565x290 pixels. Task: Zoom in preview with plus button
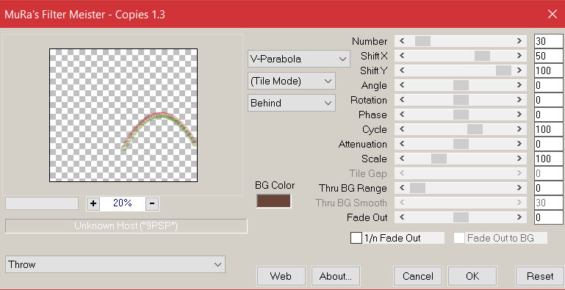pos(93,203)
